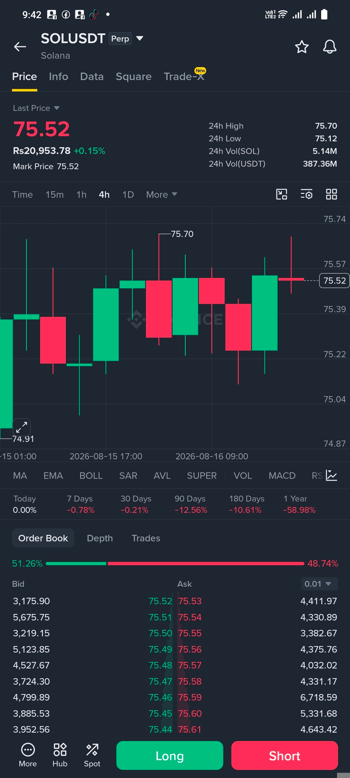Toggle VOL indicator
The image size is (350, 778).
(243, 476)
